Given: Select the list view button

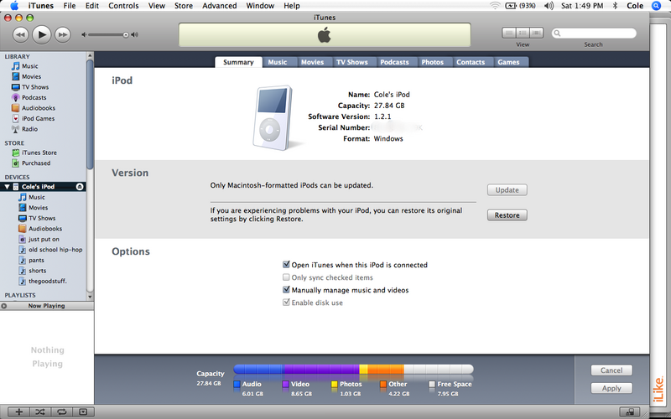Looking at the screenshot, I should 509,33.
